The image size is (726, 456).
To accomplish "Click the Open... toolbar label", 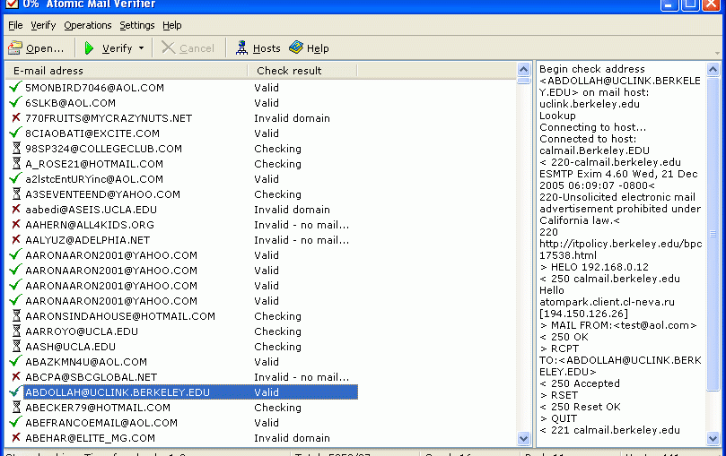I will click(45, 48).
